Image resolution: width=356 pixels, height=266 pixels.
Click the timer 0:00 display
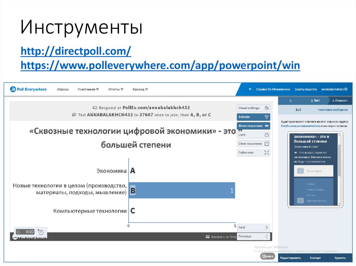point(30,232)
